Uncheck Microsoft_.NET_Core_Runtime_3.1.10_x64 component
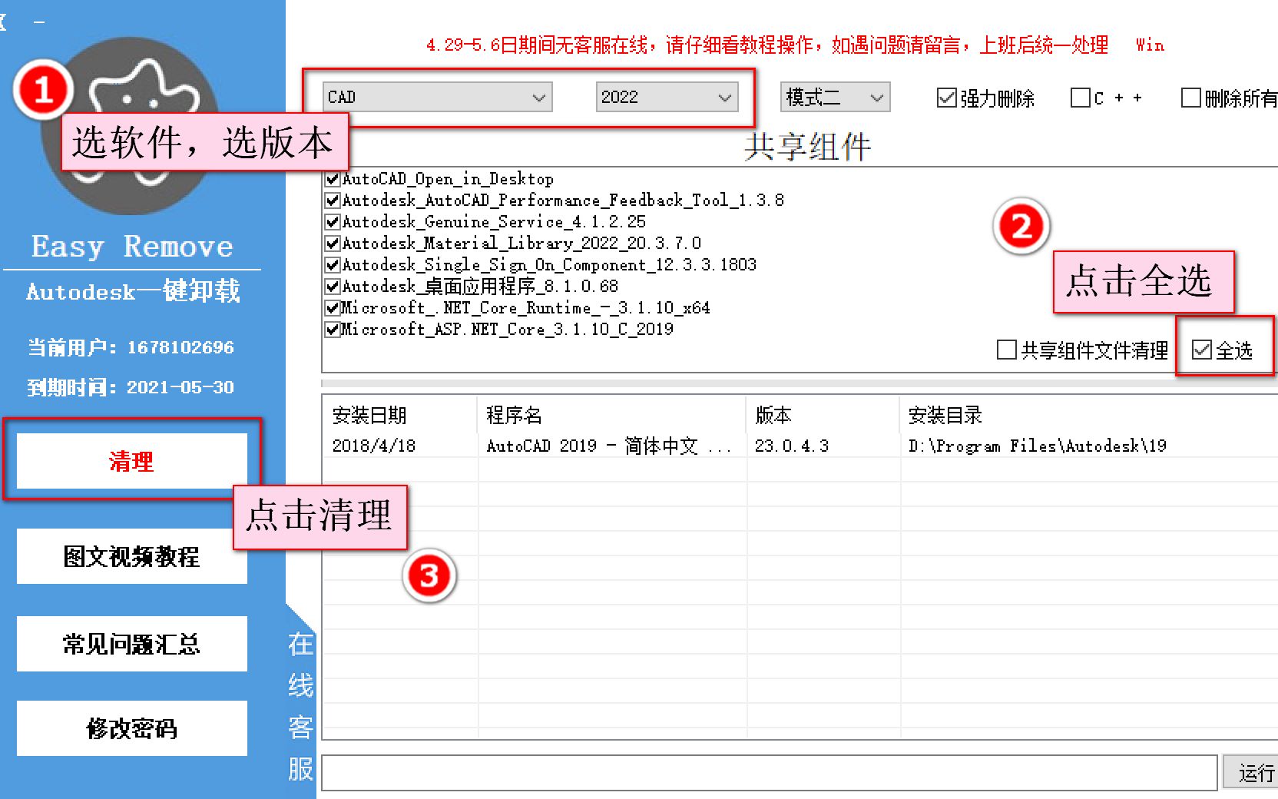 click(332, 307)
